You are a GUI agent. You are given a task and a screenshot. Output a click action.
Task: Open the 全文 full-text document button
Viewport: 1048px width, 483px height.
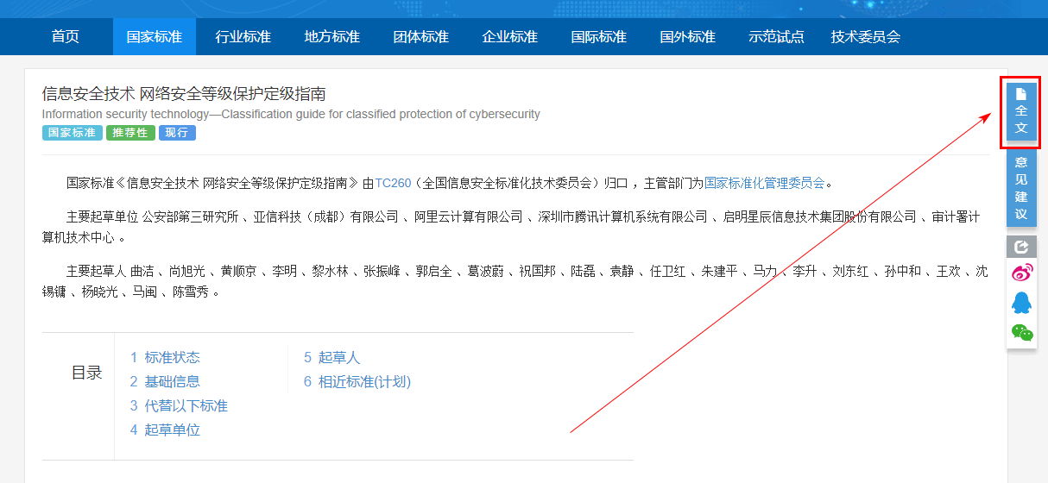1021,112
